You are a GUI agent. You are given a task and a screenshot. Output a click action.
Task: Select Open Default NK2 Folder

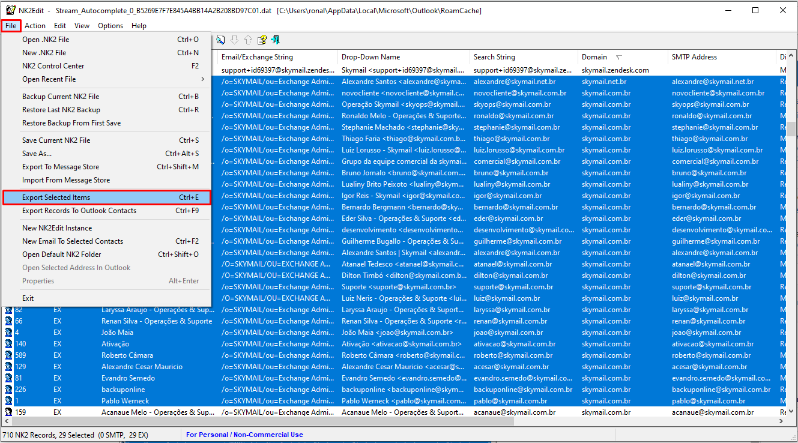106,255
